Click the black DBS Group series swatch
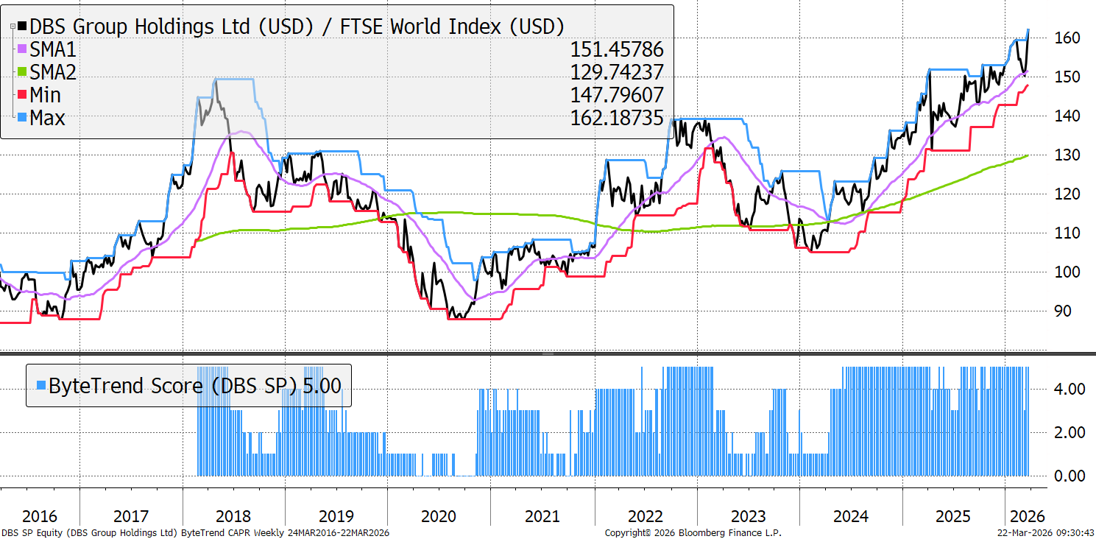Screen dimensions: 1096x539 tap(24, 27)
